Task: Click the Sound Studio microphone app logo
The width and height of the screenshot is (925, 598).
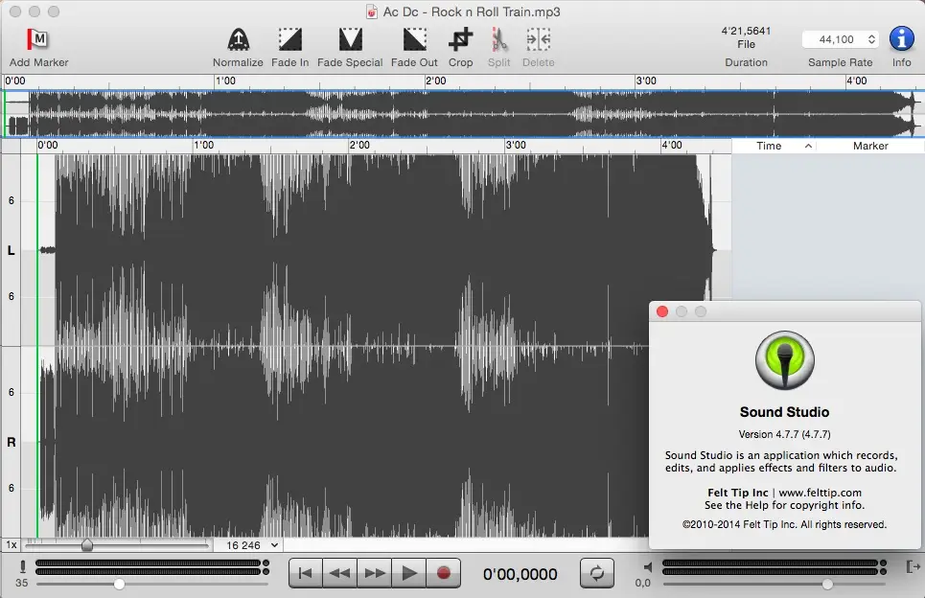Action: point(785,360)
